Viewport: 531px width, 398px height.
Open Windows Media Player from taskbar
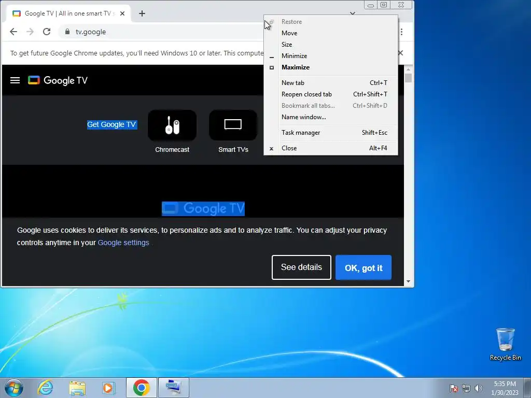pyautogui.click(x=108, y=388)
